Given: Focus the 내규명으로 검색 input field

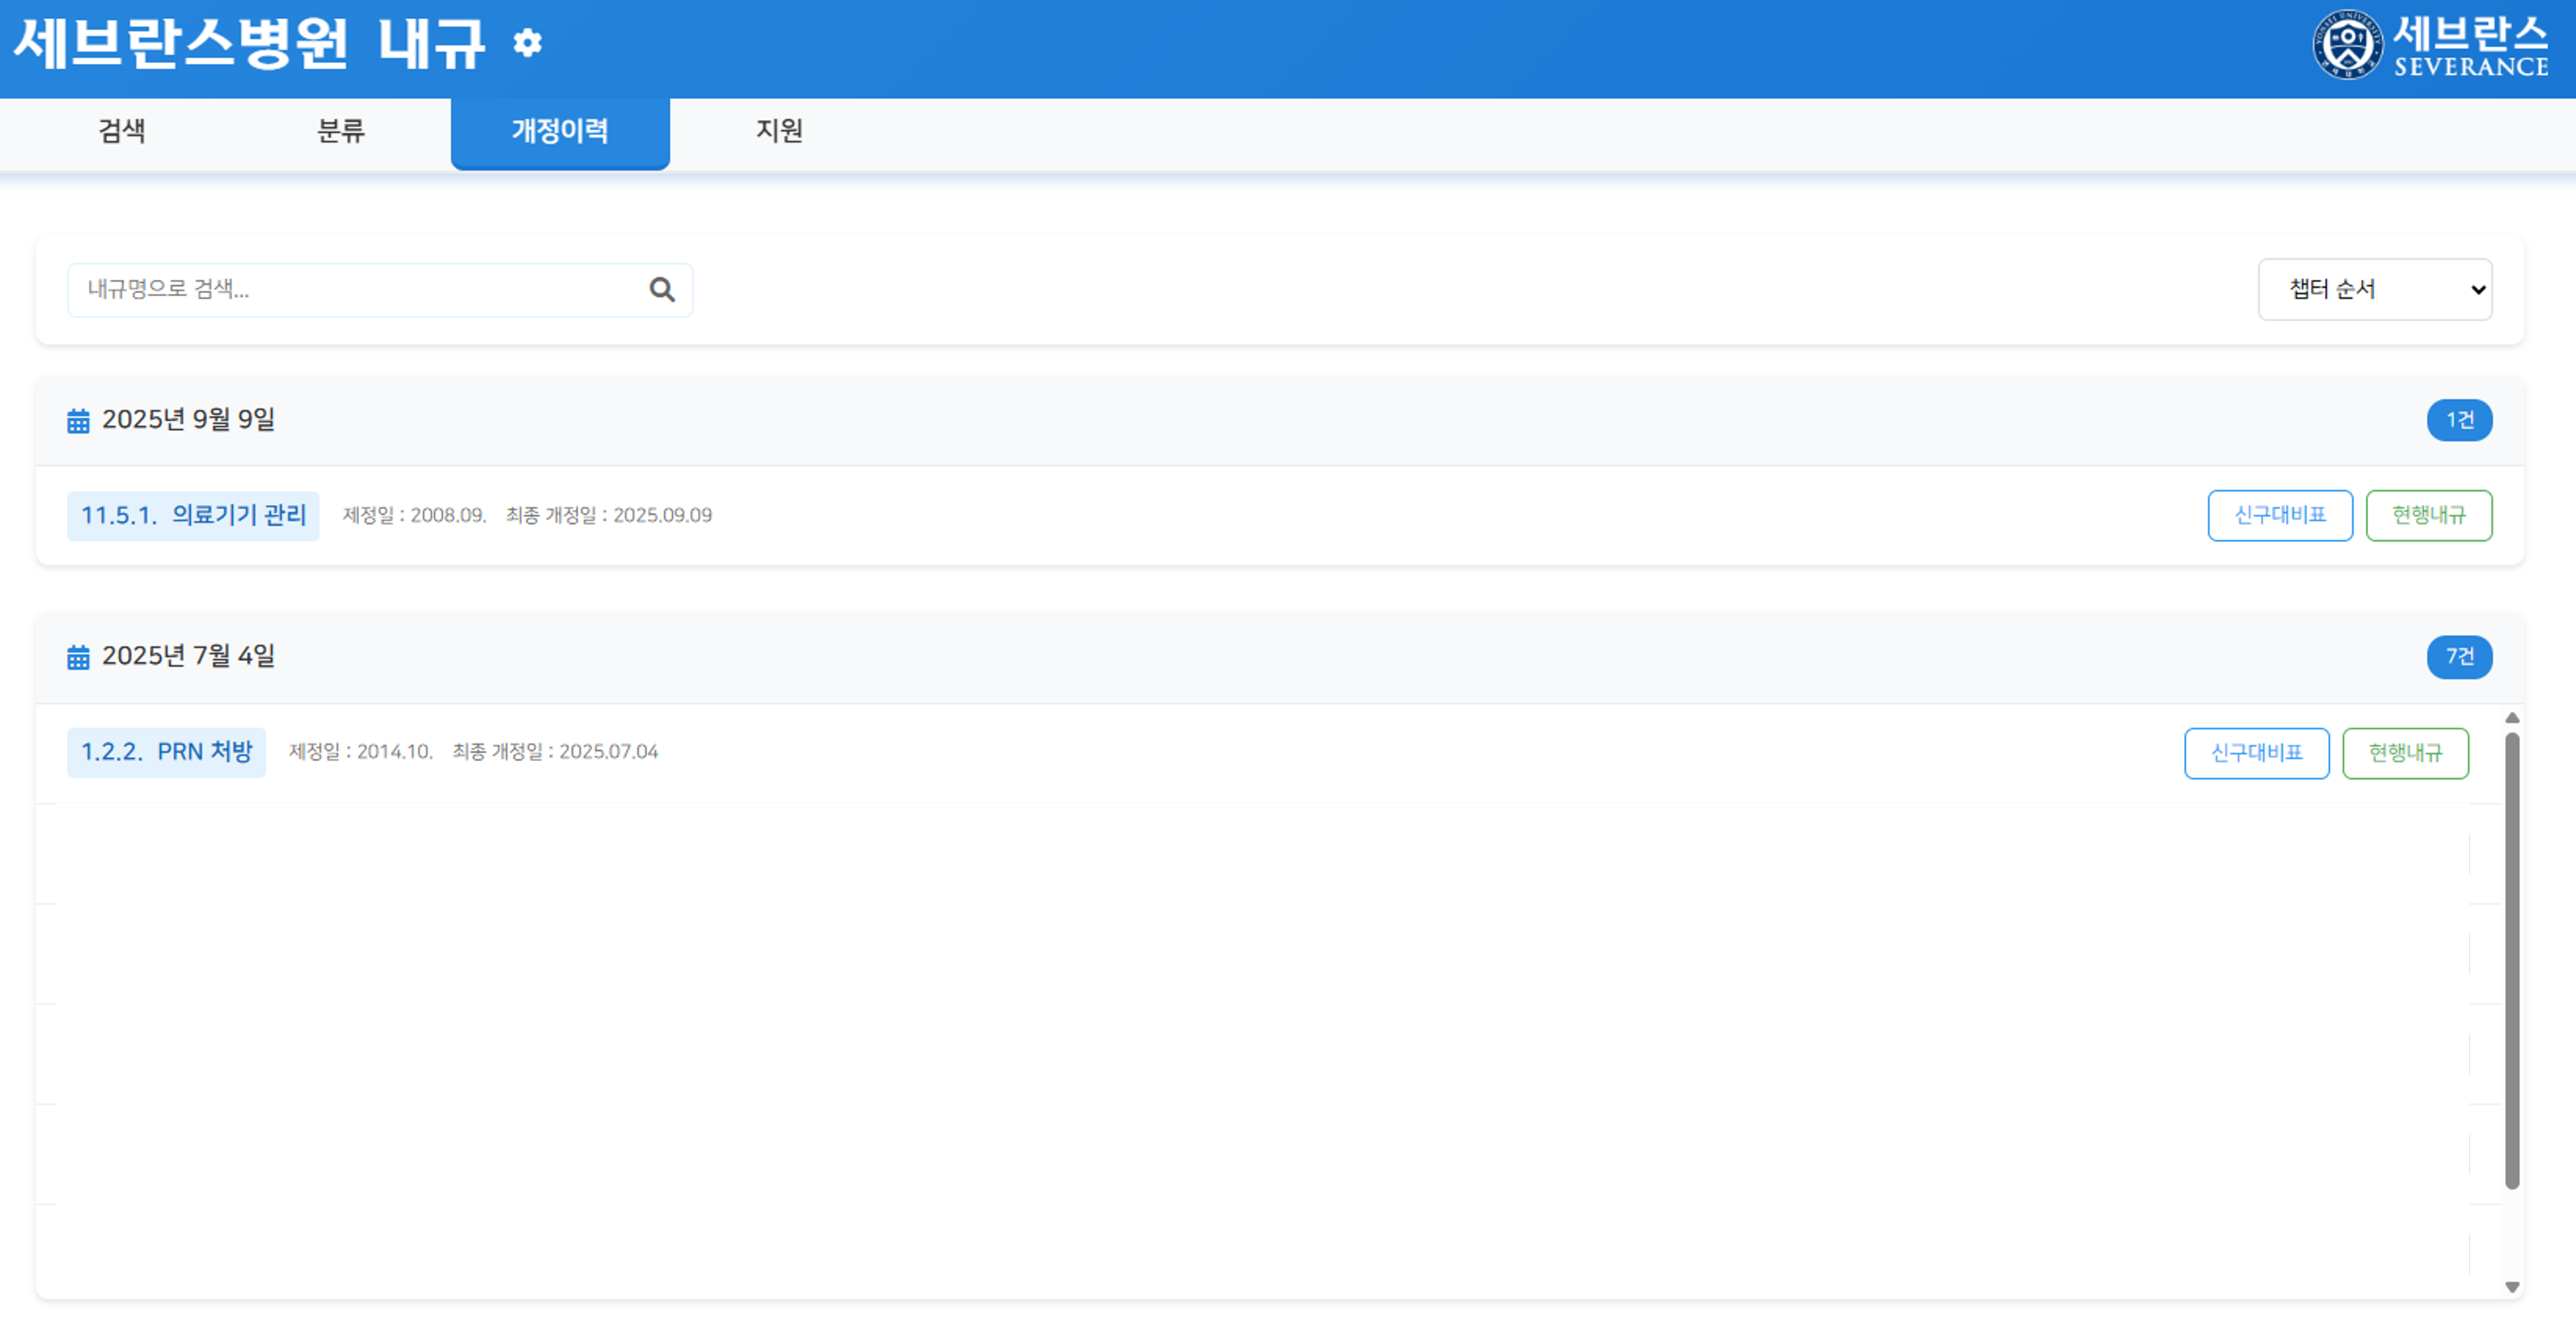Looking at the screenshot, I should pyautogui.click(x=360, y=290).
